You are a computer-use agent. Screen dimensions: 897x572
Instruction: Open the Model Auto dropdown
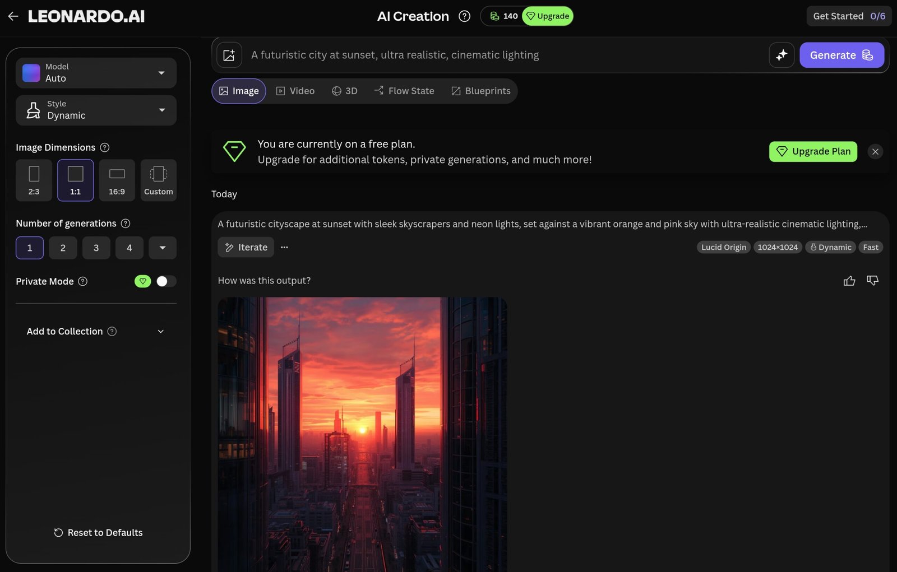point(96,73)
